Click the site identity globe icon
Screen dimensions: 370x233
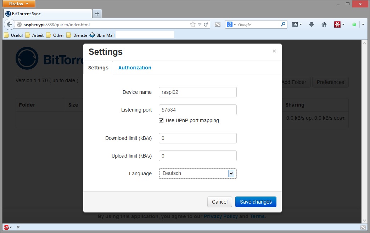(19, 24)
